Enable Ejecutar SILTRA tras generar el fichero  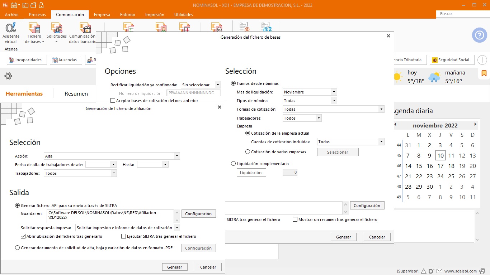[x=124, y=236]
